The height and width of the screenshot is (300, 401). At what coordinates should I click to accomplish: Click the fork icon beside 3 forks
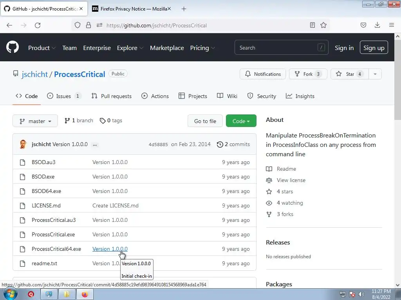(x=269, y=214)
